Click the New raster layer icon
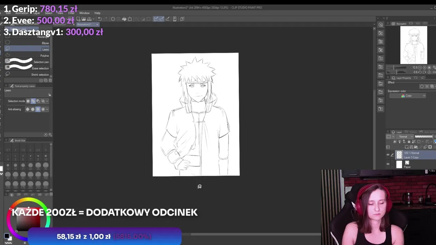The width and height of the screenshot is (436, 245). point(407,147)
